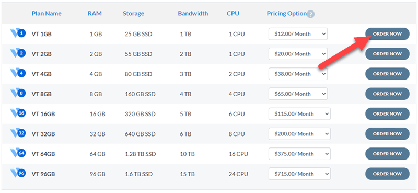Viewport: 418px width, 193px height.
Task: Click the Plan Name column header
Action: tap(47, 14)
